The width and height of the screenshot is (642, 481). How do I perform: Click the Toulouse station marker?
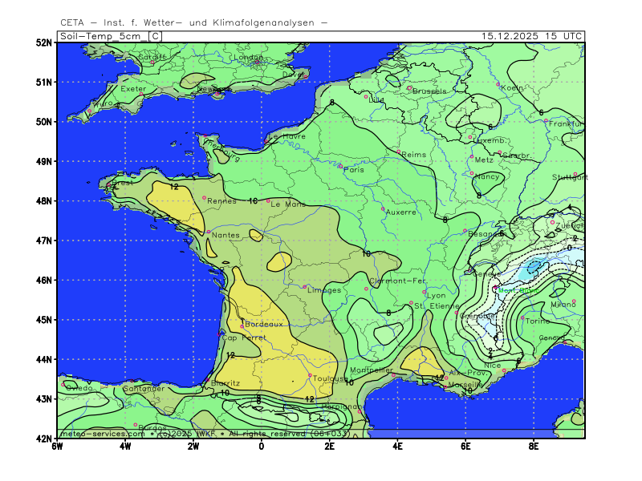(310, 375)
